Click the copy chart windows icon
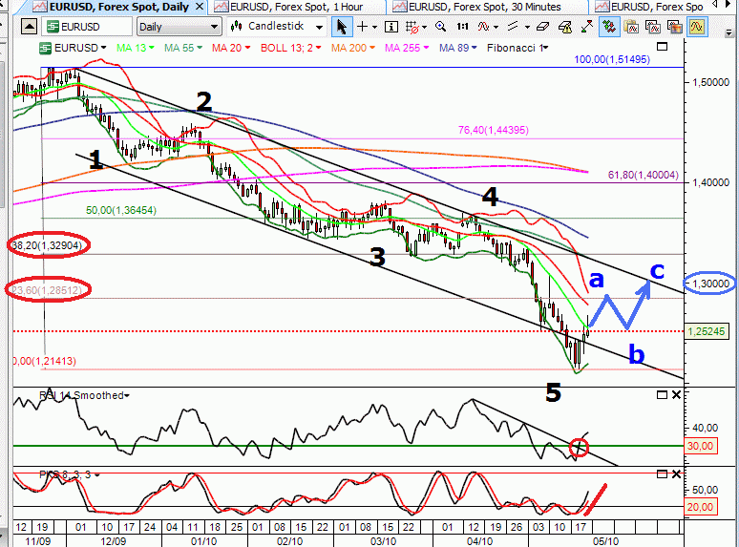This screenshot has width=739, height=547. [x=653, y=27]
